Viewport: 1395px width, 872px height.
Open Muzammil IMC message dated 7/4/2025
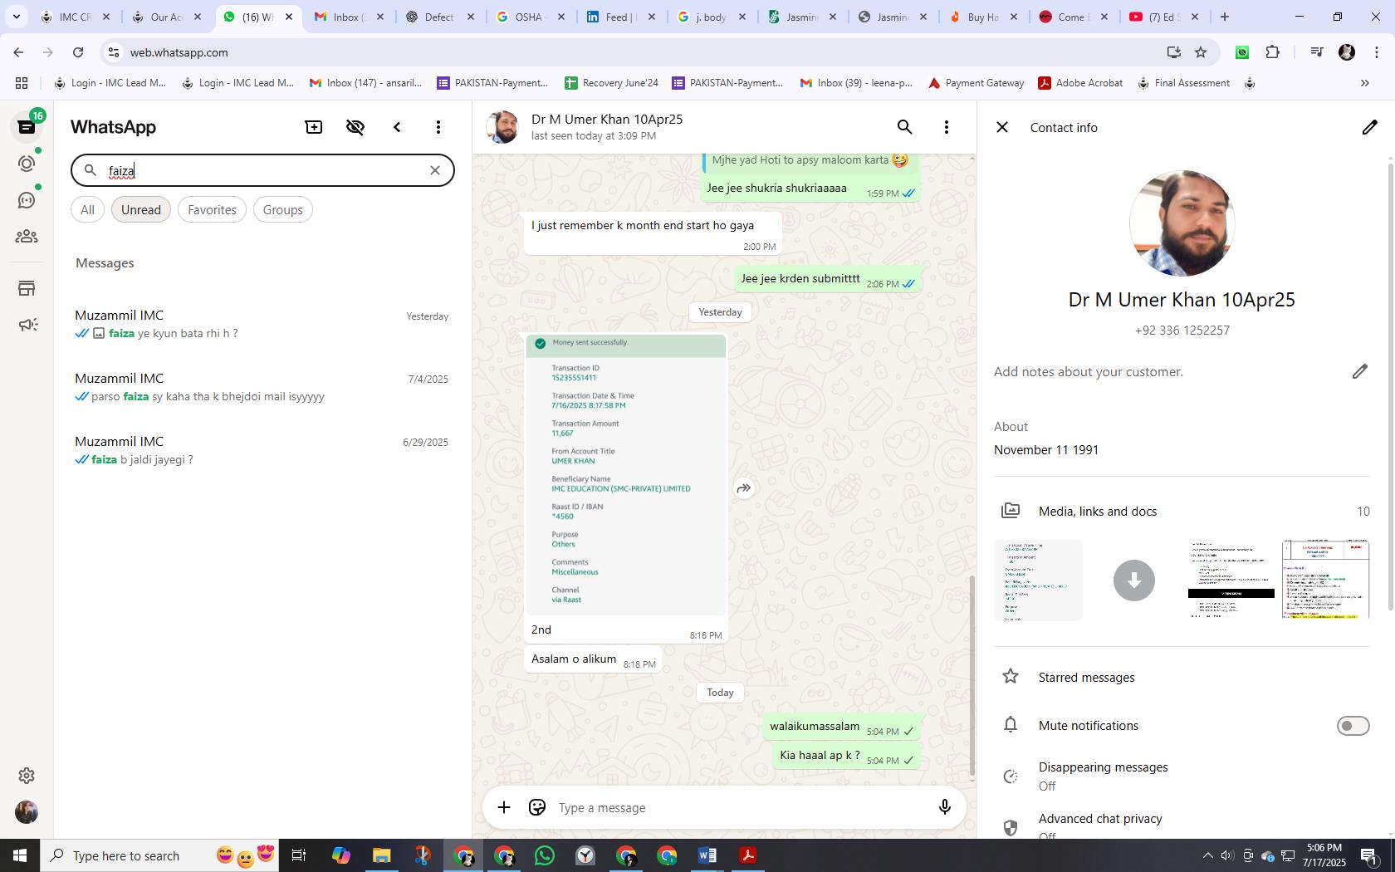(262, 387)
